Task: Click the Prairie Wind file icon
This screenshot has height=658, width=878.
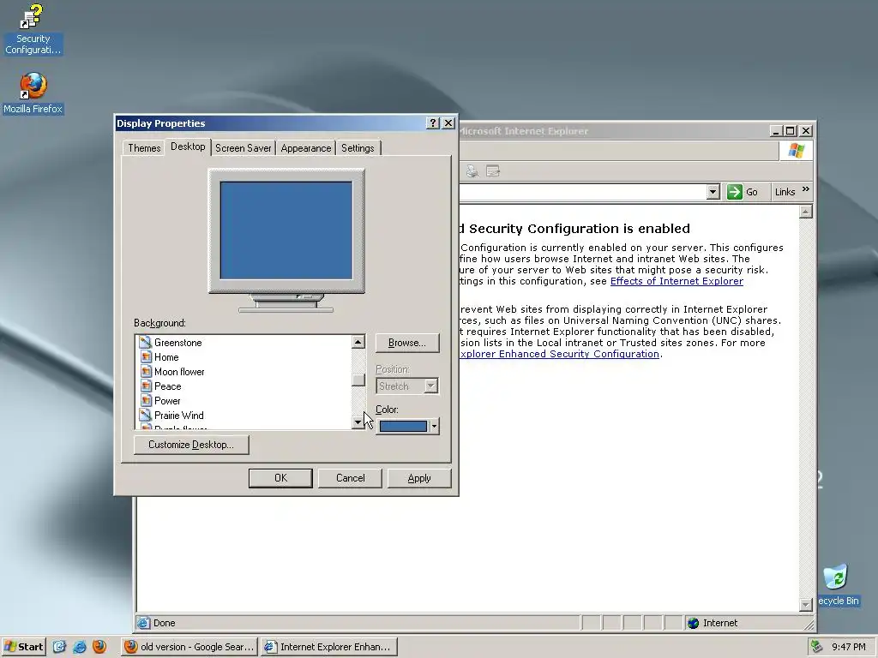Action: (146, 415)
